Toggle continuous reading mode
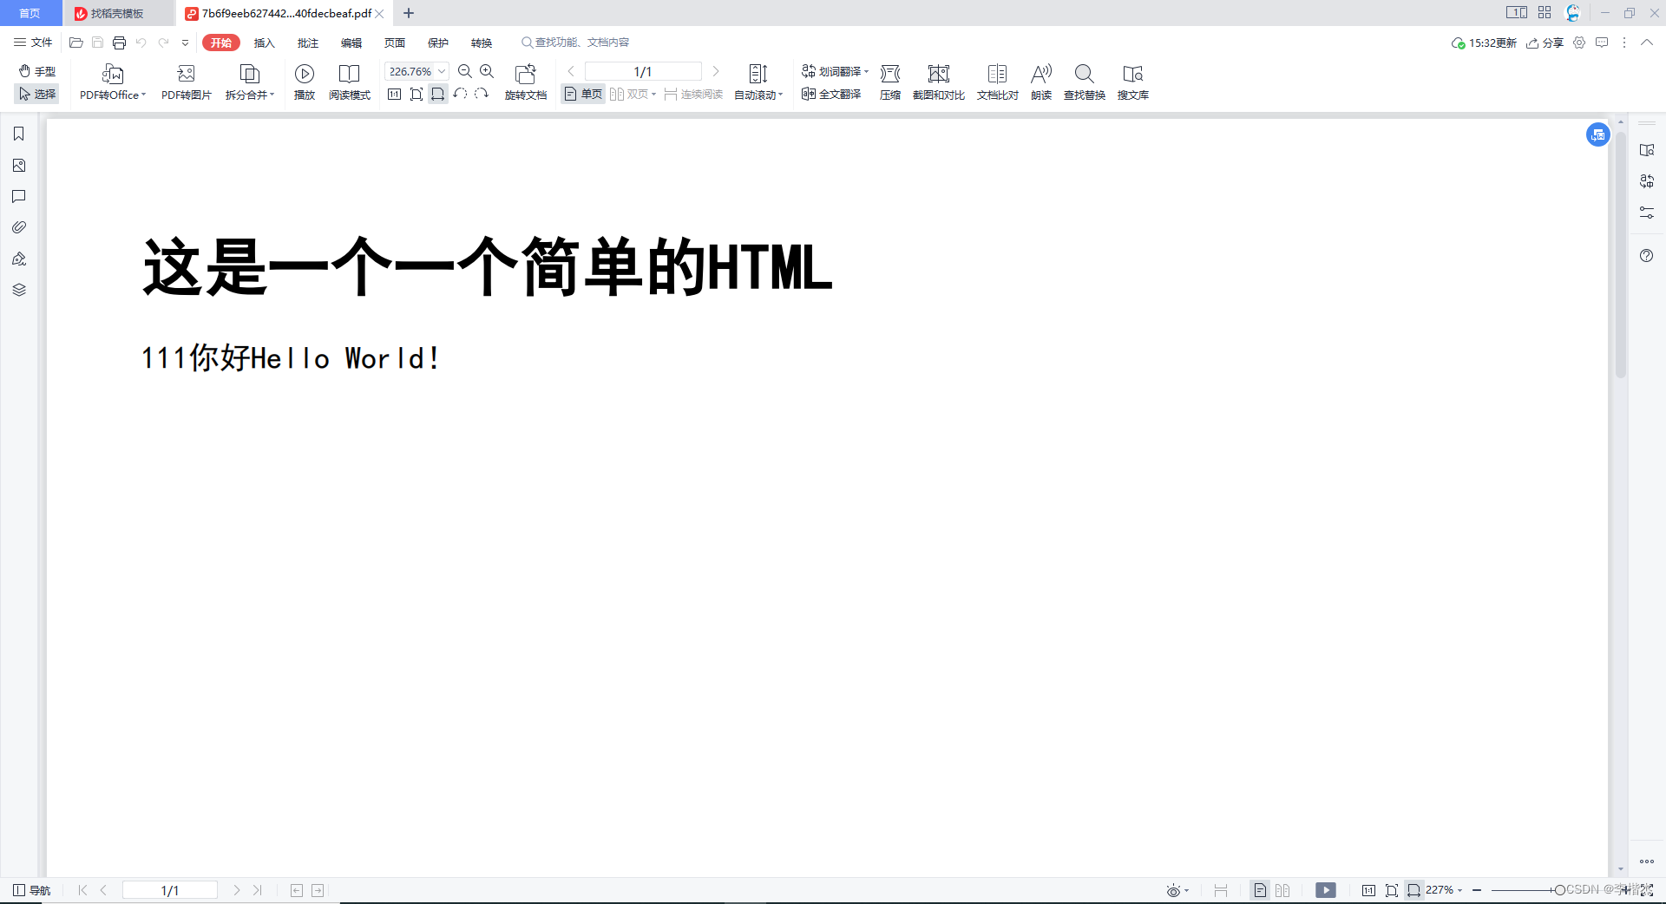Viewport: 1666px width, 904px height. pyautogui.click(x=693, y=94)
